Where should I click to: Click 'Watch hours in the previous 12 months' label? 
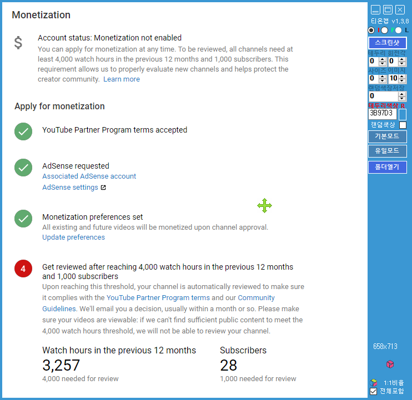119,351
